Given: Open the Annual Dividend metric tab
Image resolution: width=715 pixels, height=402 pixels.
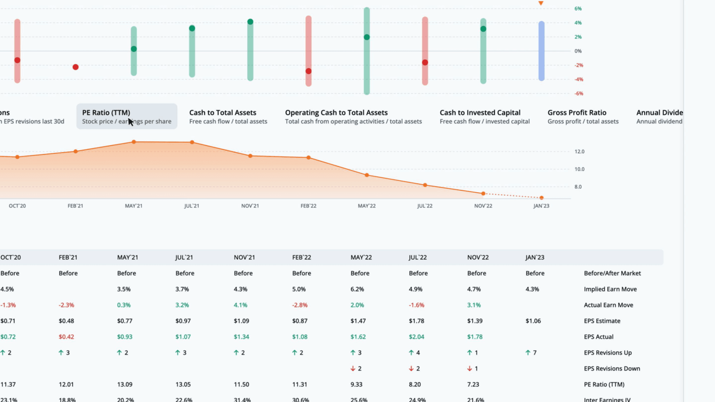Looking at the screenshot, I should click(660, 116).
